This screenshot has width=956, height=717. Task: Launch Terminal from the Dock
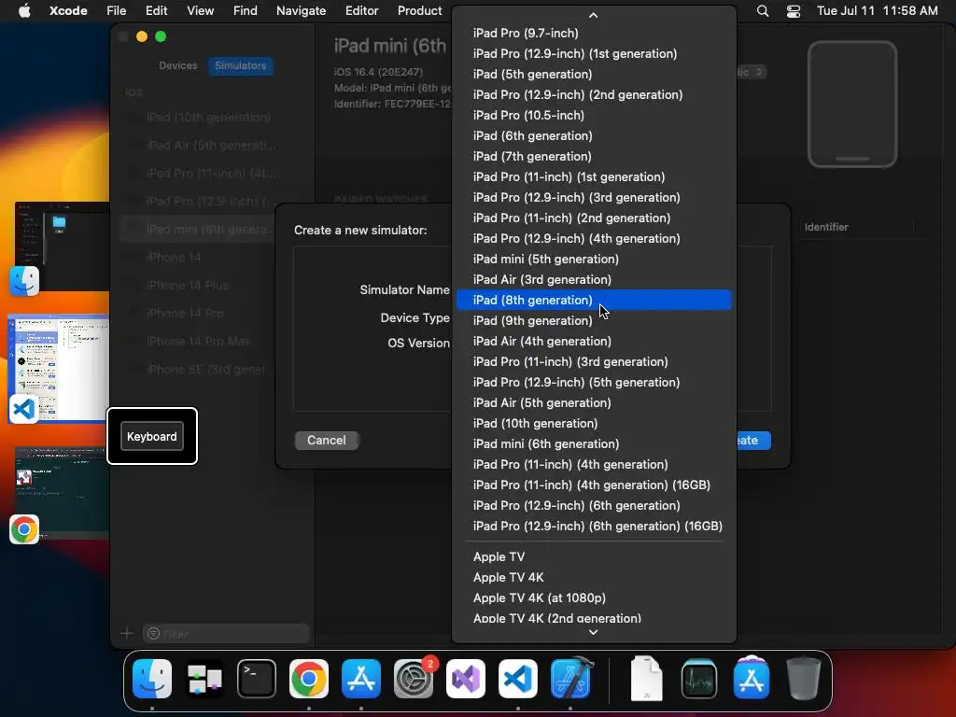(x=257, y=679)
